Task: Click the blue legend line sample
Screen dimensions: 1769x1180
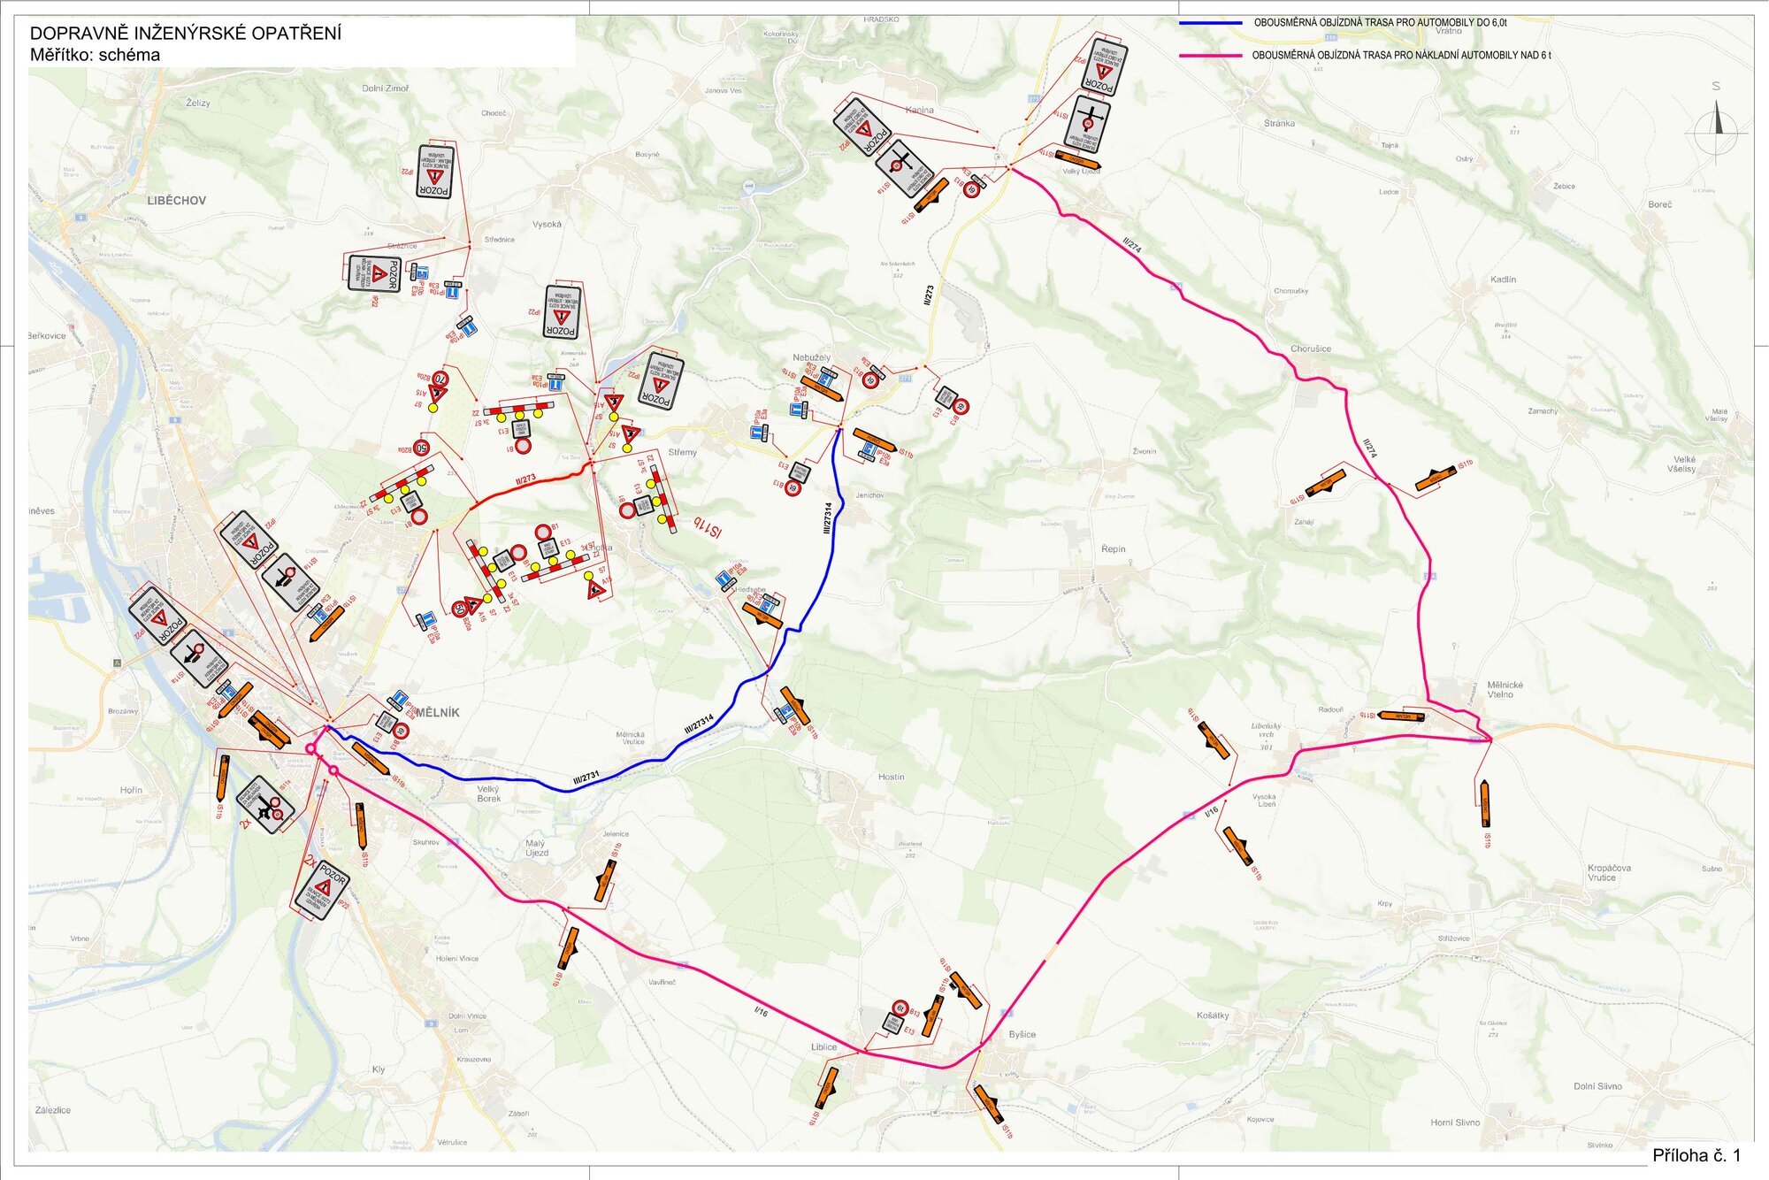Action: (x=1211, y=22)
